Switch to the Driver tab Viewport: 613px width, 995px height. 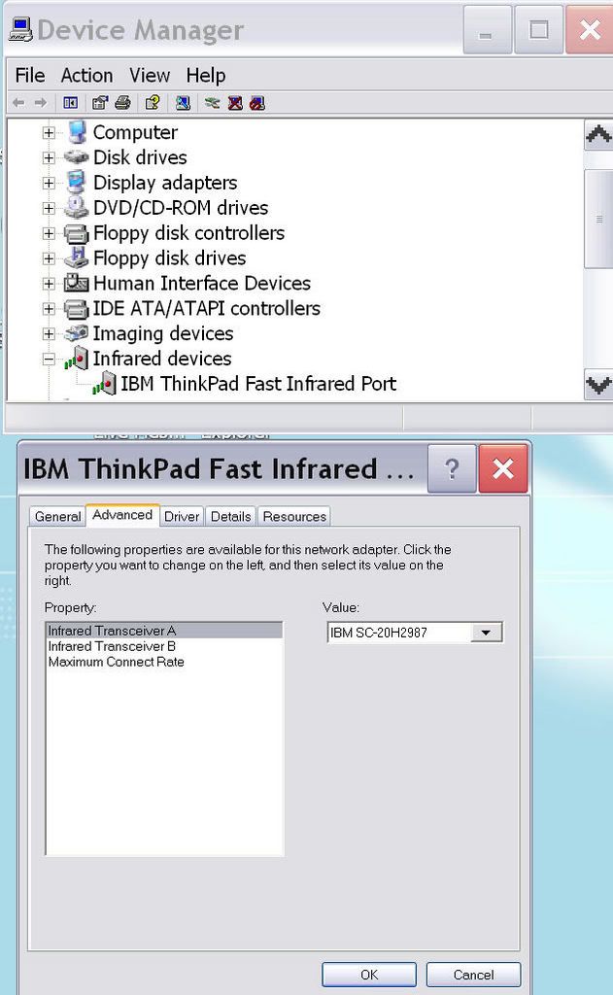182,516
